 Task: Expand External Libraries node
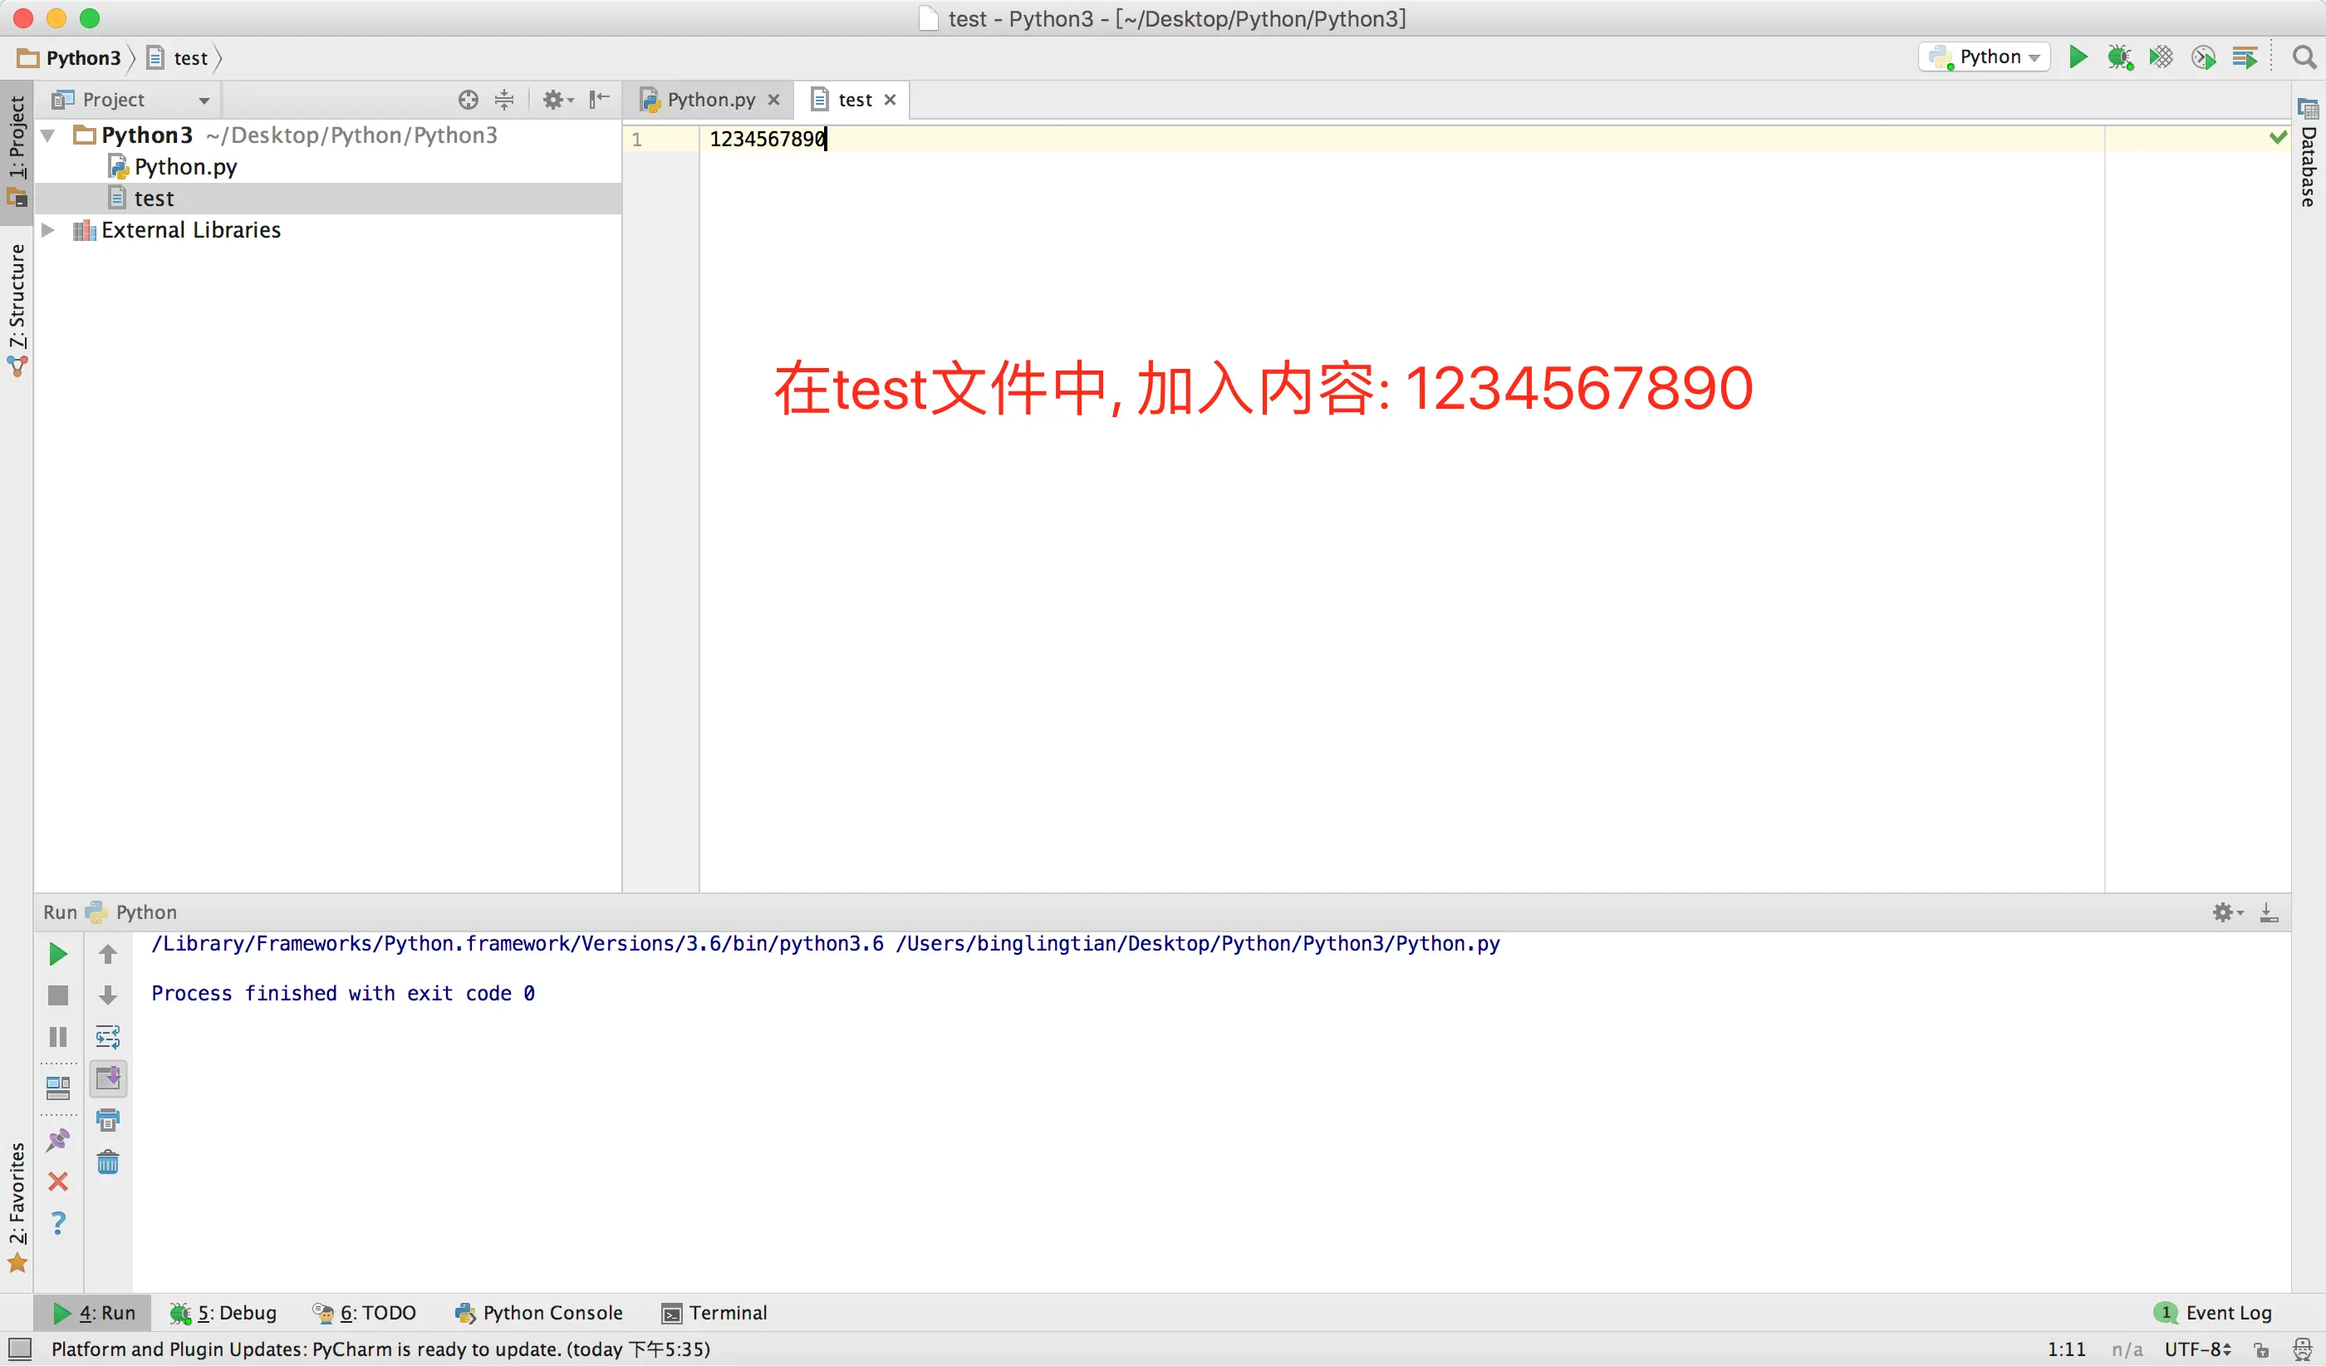(x=48, y=230)
